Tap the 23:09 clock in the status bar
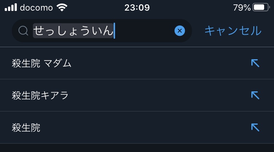The height and width of the screenshot is (152, 274). click(137, 8)
